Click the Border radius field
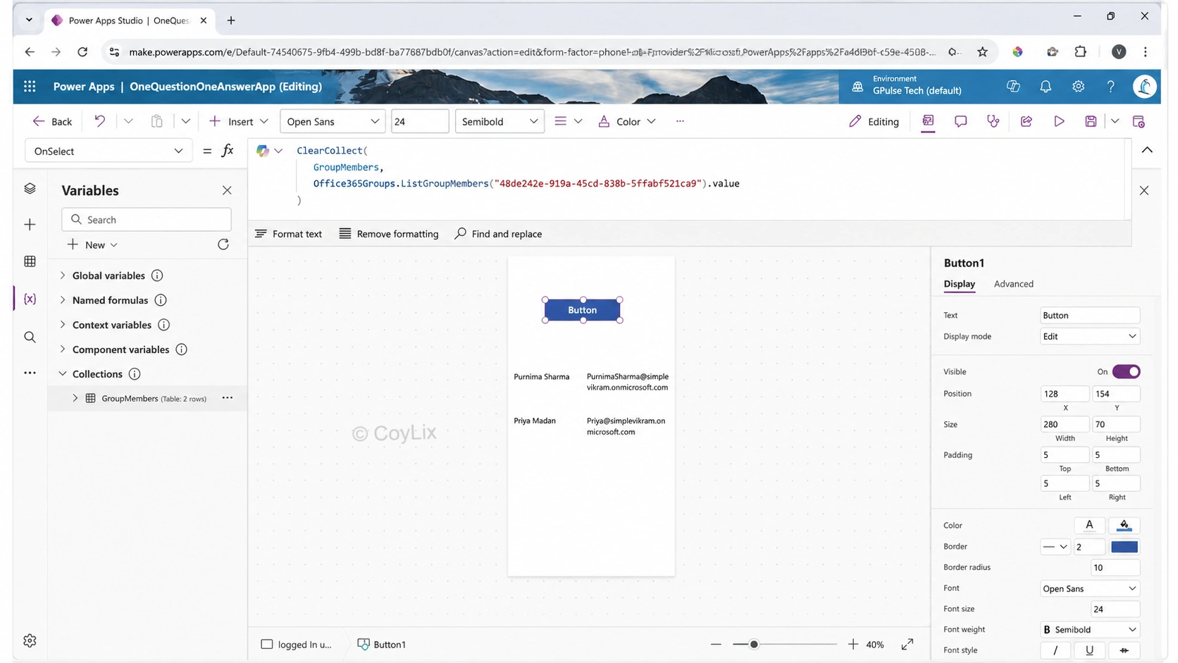The height and width of the screenshot is (663, 1178). pos(1115,567)
